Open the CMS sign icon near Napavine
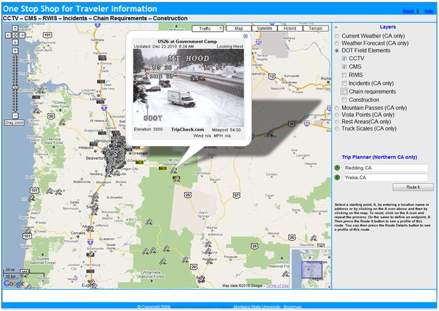 pyautogui.click(x=102, y=58)
